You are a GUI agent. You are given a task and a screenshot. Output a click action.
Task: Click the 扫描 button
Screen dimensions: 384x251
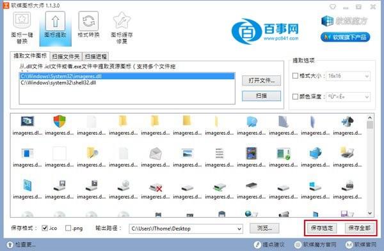tap(261, 96)
